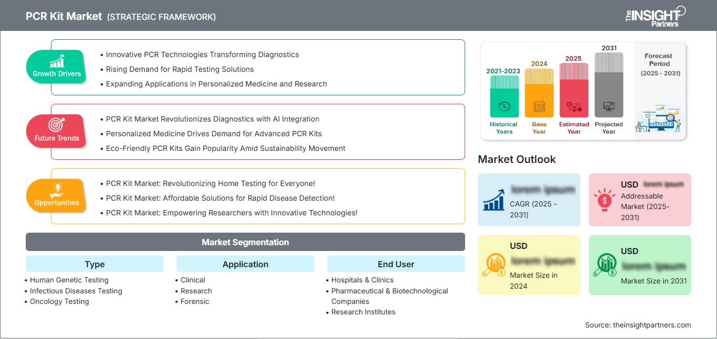
Task: Click the 'Market Outlook' heading
Action: tap(516, 159)
